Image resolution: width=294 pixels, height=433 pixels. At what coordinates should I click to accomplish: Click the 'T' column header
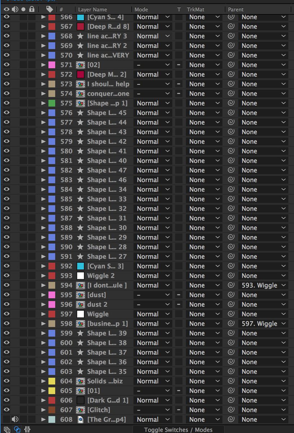click(179, 9)
